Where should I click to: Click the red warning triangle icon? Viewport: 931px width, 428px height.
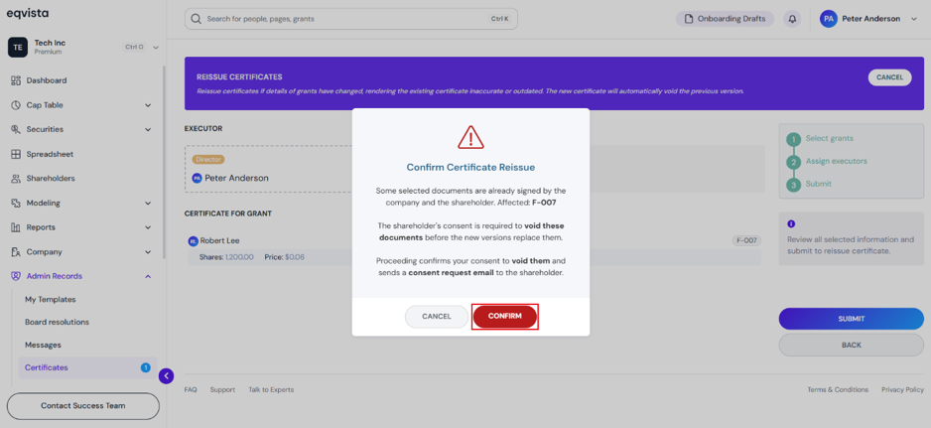coord(470,137)
